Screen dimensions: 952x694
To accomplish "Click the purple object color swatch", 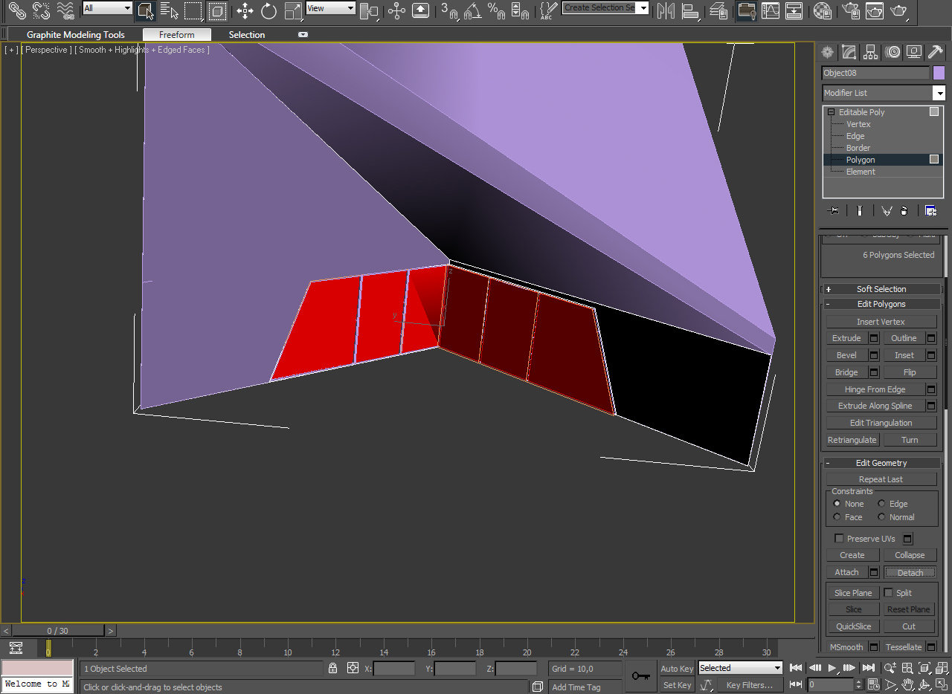I will (939, 73).
